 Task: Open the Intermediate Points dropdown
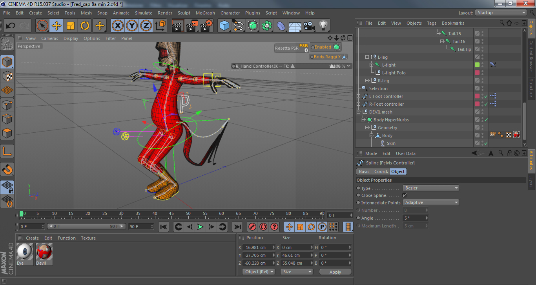[x=431, y=202]
